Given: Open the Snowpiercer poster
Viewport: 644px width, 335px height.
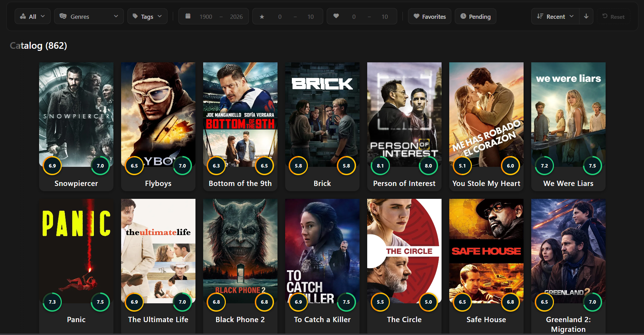Looking at the screenshot, I should [76, 115].
